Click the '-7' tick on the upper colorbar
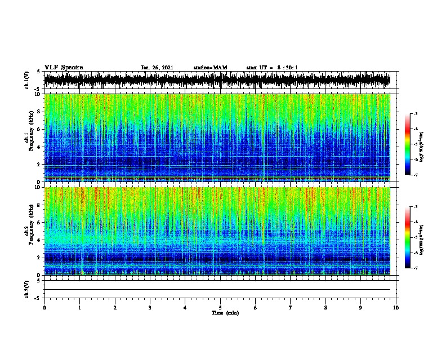 point(415,175)
